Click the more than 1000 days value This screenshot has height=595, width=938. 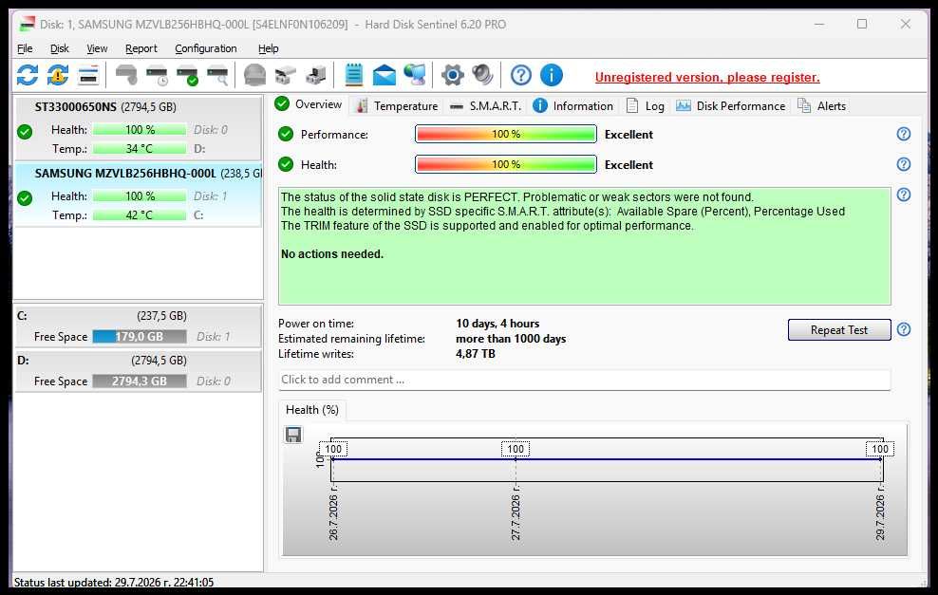point(511,339)
